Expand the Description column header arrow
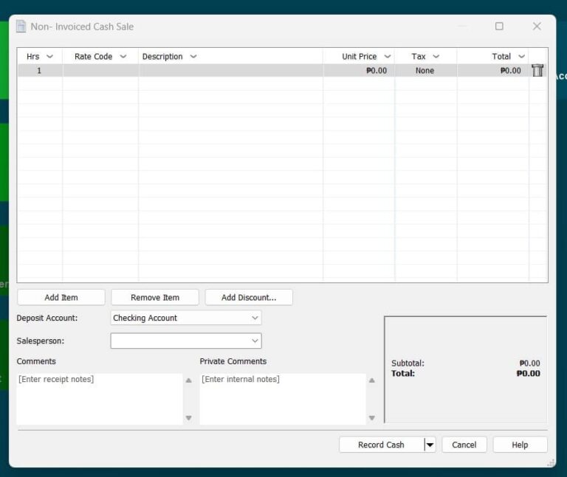The width and height of the screenshot is (567, 477). 193,56
